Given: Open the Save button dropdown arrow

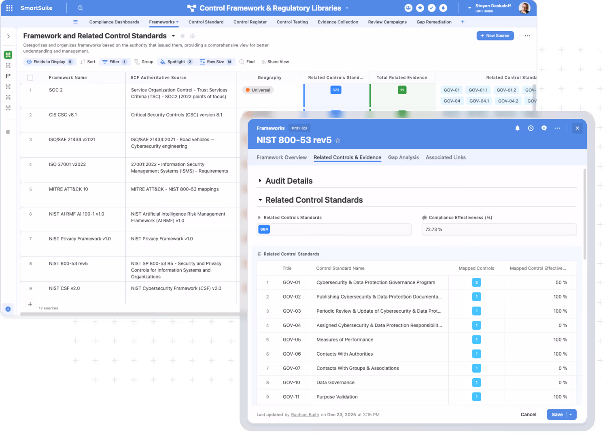Looking at the screenshot, I should tap(571, 415).
